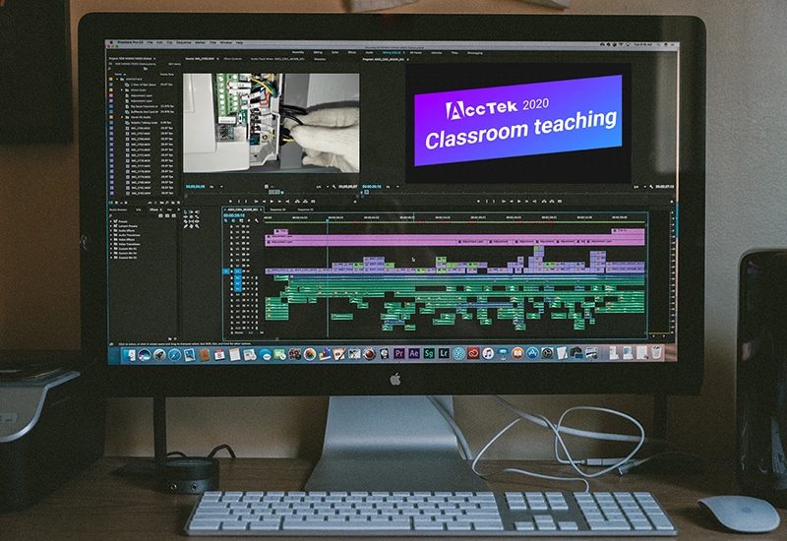Expand Audio Transitions folder

point(111,235)
